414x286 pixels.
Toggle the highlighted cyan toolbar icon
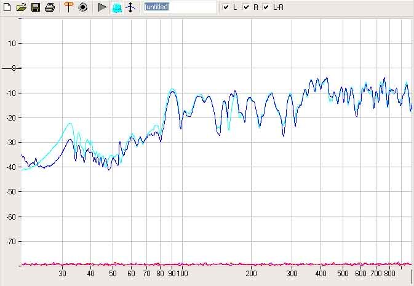116,7
